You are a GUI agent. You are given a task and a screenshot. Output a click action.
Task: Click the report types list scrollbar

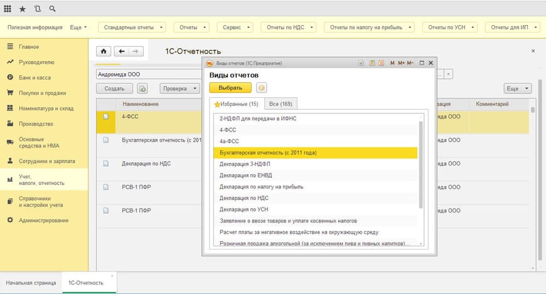click(x=420, y=165)
